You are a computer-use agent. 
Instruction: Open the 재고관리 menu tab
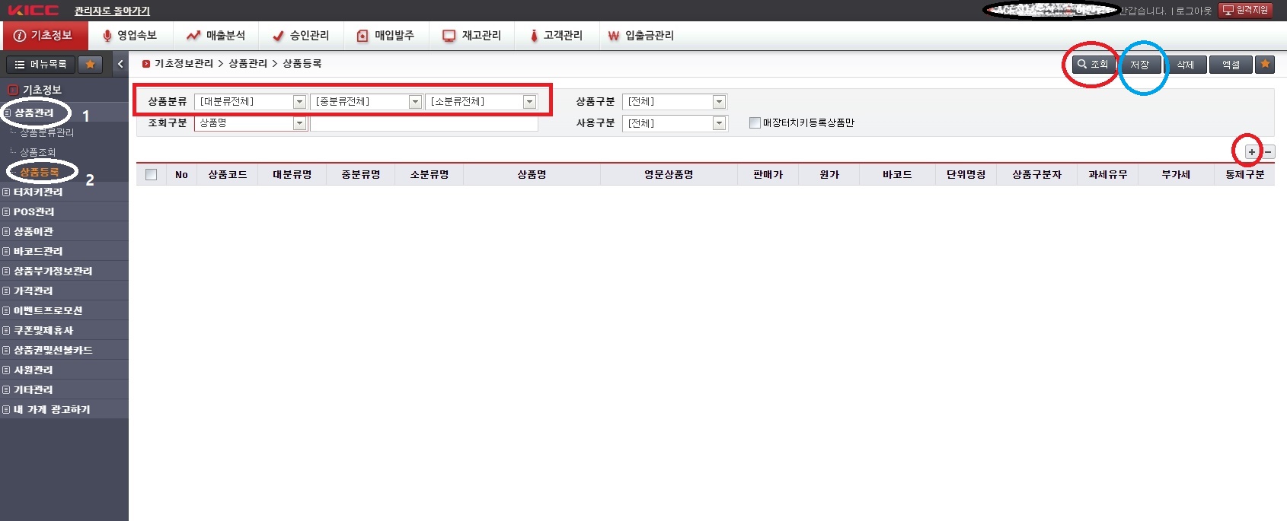[x=472, y=36]
